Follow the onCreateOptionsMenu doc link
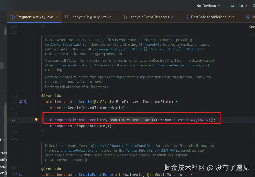255x177 pixels. point(79,151)
